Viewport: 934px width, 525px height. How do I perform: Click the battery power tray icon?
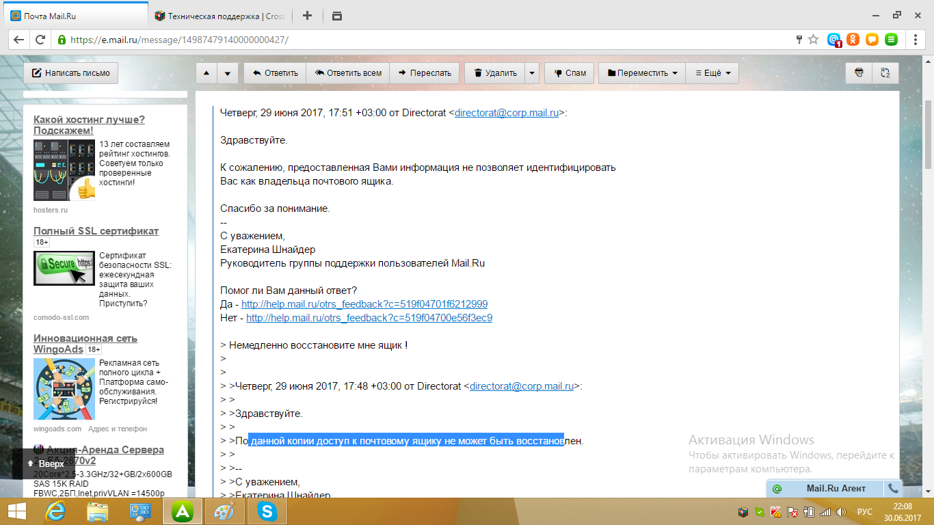[809, 511]
